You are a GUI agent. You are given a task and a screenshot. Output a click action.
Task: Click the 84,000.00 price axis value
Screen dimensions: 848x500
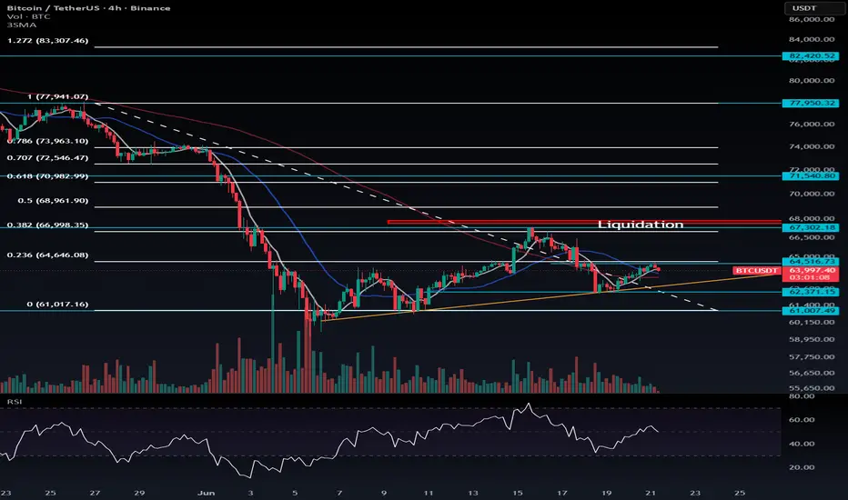[812, 39]
